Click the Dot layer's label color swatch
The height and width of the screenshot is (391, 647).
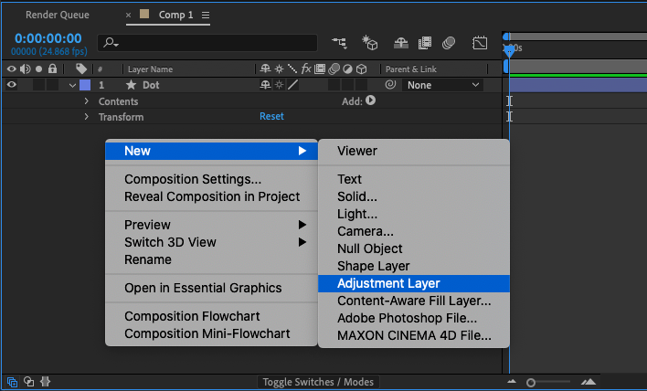tap(85, 85)
